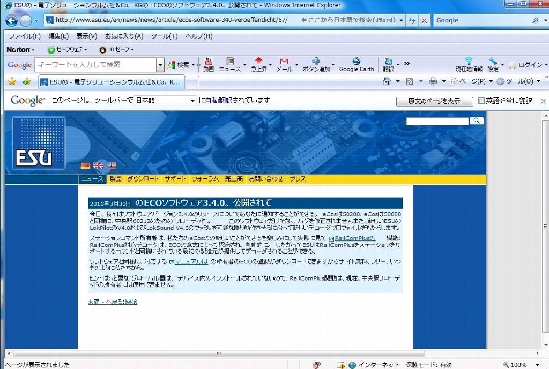Open the ツール(T) menu
This screenshot has width=549, height=369.
tap(164, 36)
